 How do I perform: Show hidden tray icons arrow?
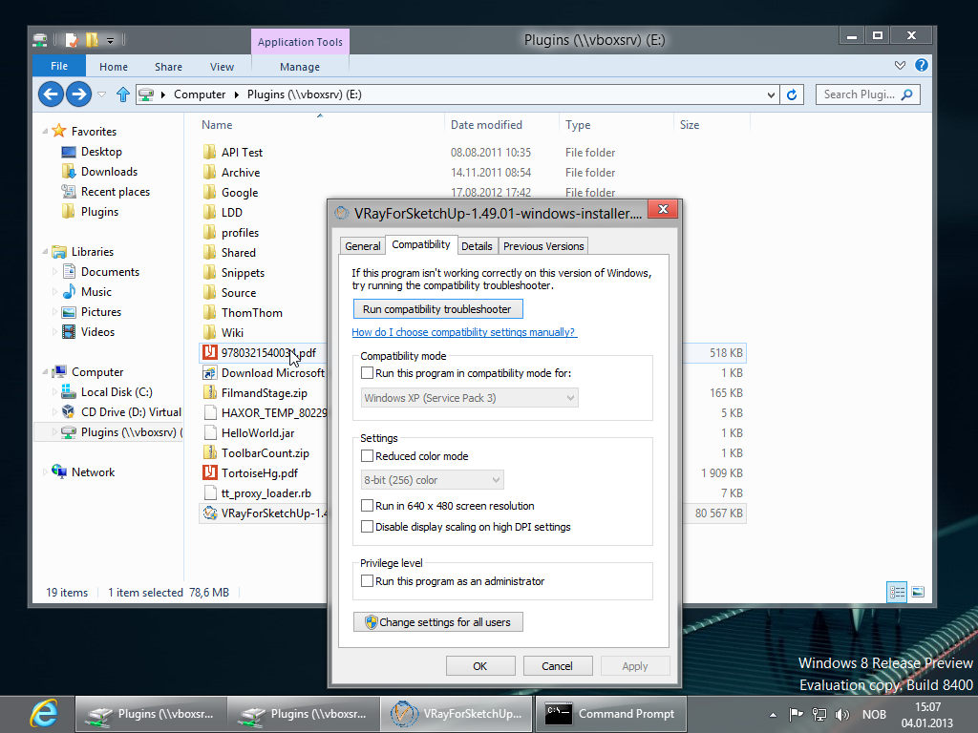click(774, 715)
